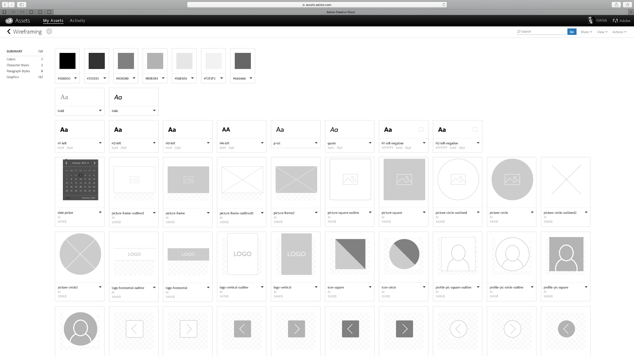Click the picture-frame icon asset
Screen dimensions: 634x356
pyautogui.click(x=188, y=180)
